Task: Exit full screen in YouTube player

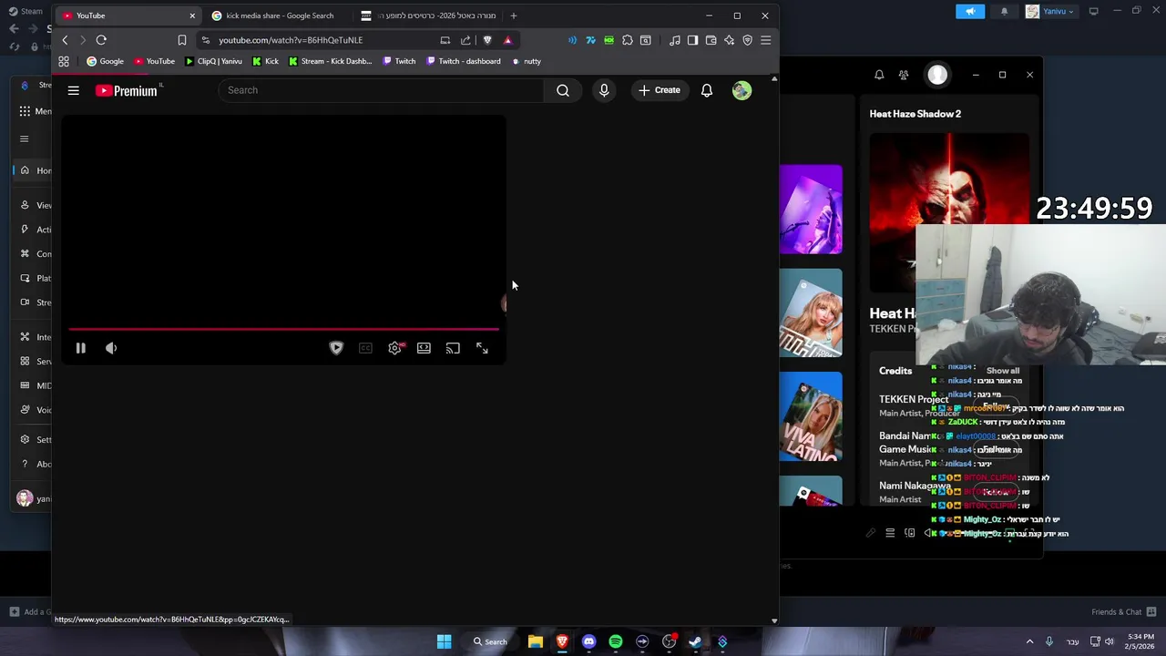Action: tap(482, 348)
